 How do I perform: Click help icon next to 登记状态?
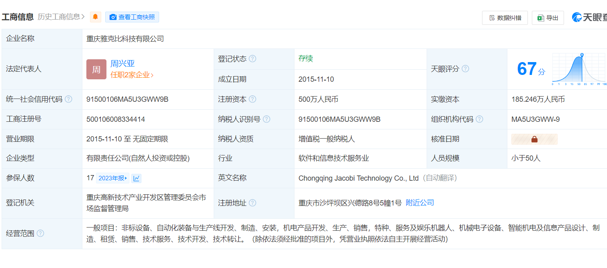tap(252, 59)
